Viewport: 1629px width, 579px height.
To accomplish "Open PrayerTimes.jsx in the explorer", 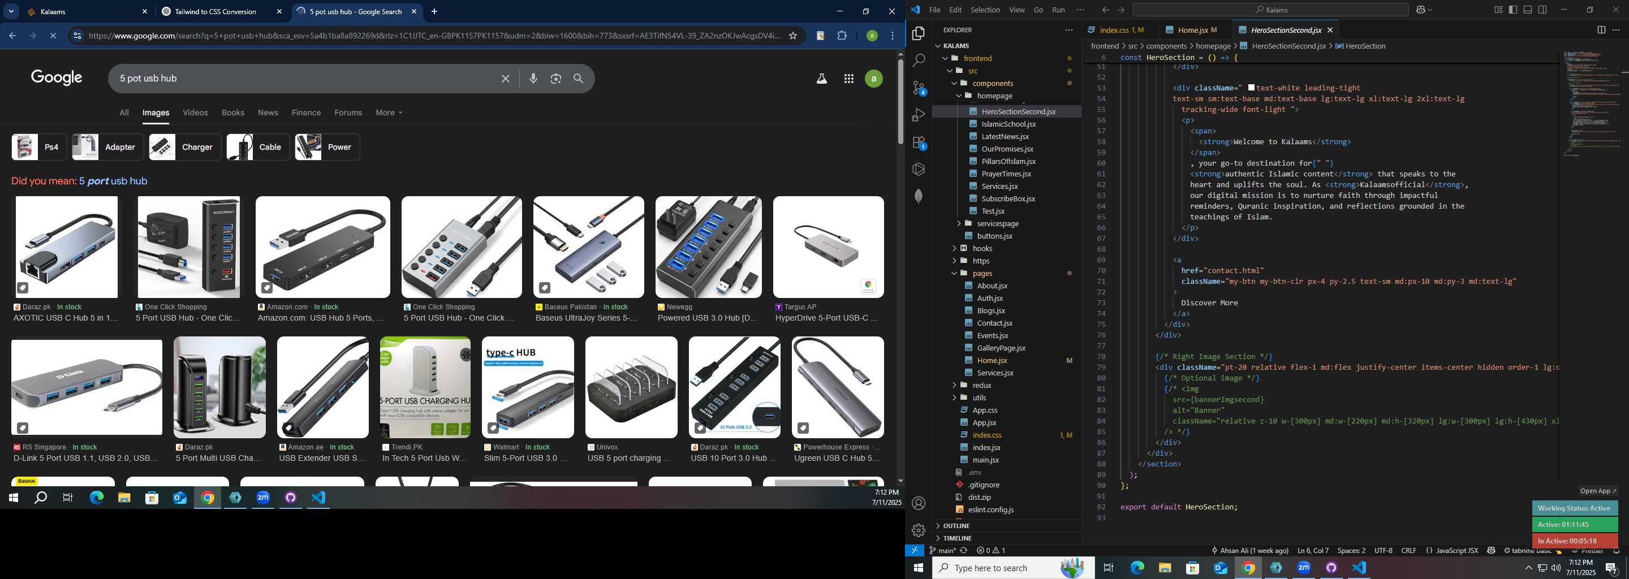I will point(1006,174).
